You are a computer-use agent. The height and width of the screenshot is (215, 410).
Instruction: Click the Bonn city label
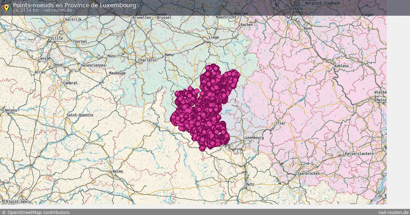pos(308,28)
